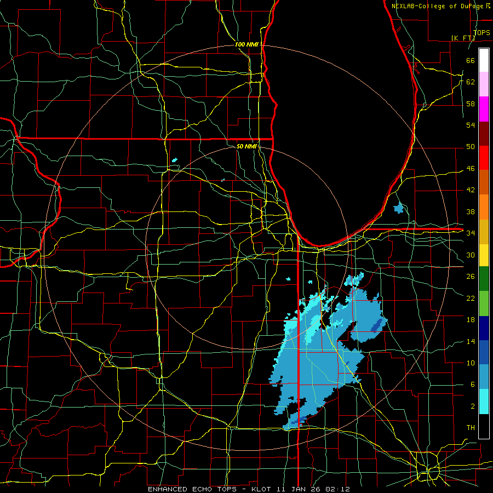Pick the yellow swatch near 30
This screenshot has height=493, width=493.
point(484,255)
